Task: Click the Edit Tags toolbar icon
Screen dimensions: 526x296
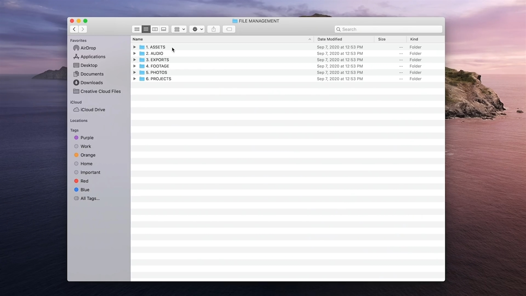Action: (x=229, y=29)
